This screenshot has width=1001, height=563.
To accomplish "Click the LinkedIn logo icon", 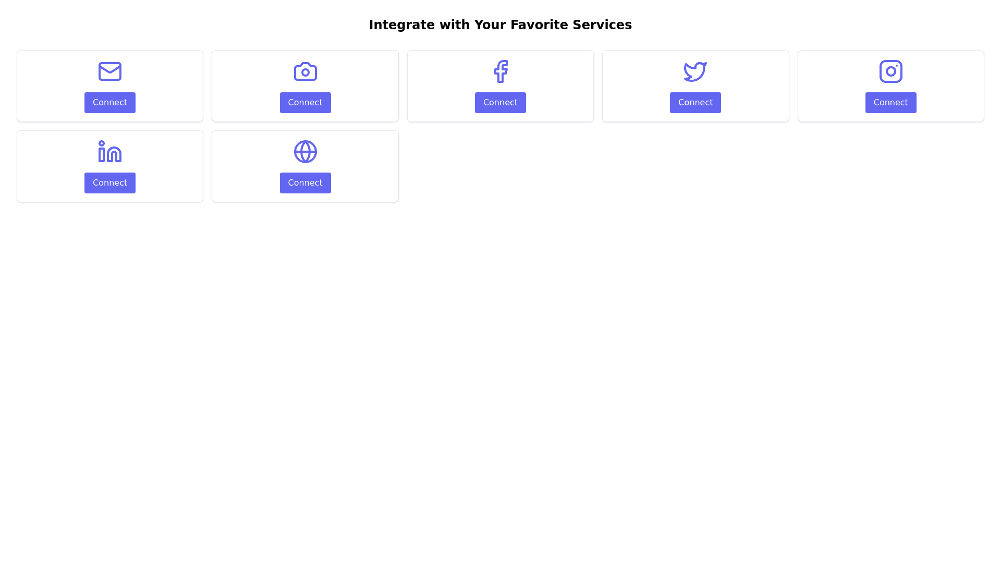I will coord(109,152).
